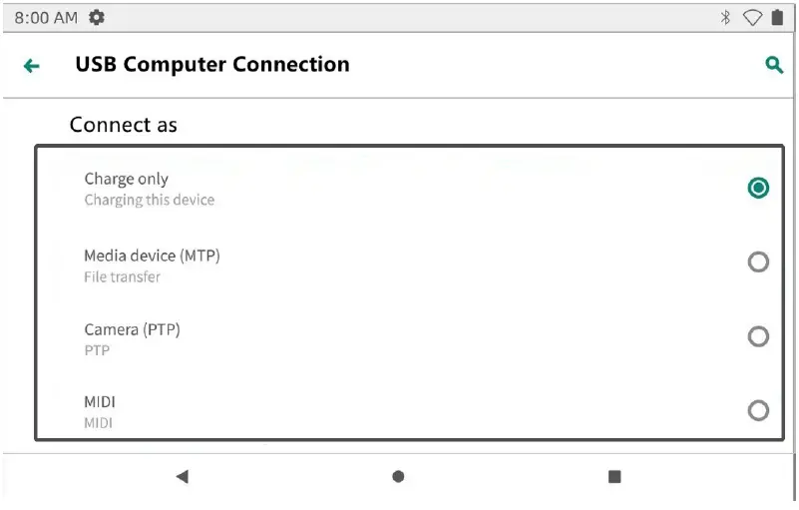
Task: Tap the MIDI option label
Action: coord(100,402)
